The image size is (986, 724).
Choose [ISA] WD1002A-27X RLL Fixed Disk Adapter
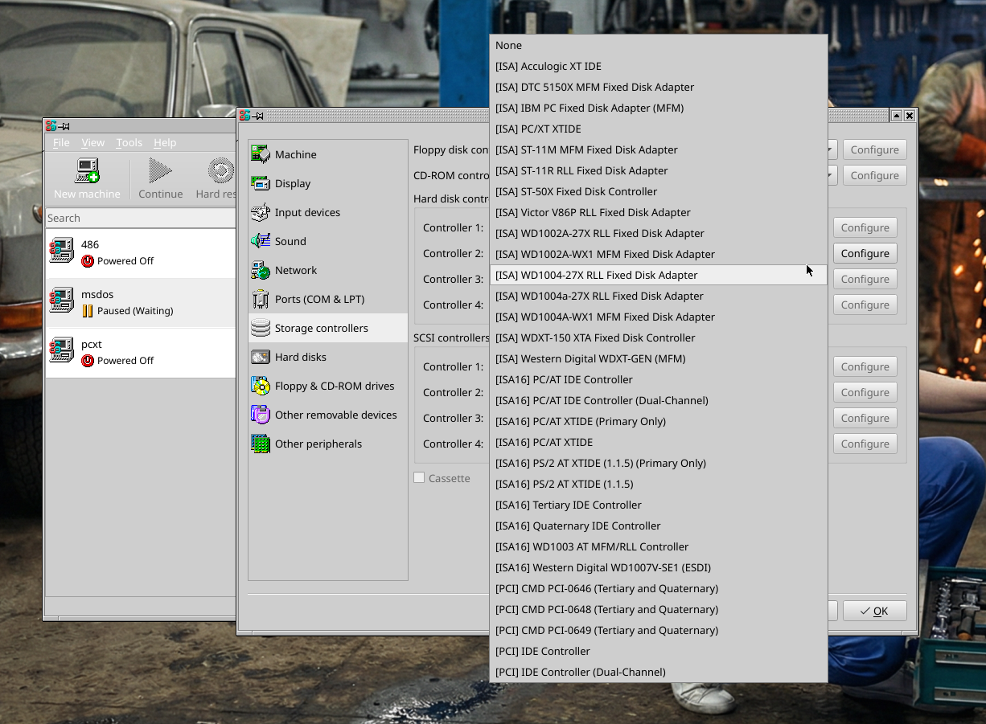click(x=659, y=233)
